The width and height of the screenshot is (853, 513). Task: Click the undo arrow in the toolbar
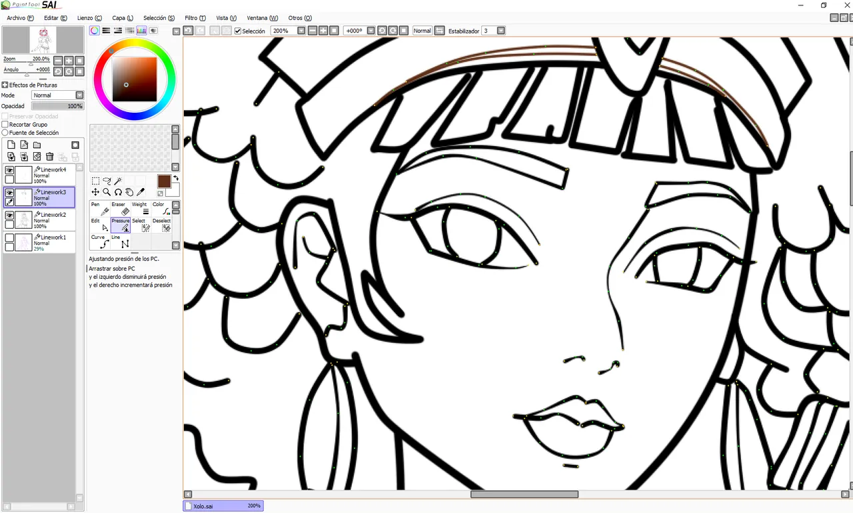point(189,31)
